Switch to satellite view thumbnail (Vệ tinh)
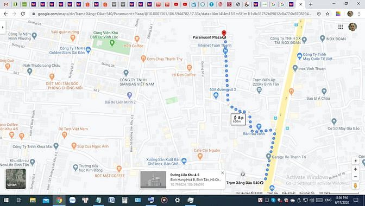This screenshot has width=365, height=206. (x=16, y=178)
